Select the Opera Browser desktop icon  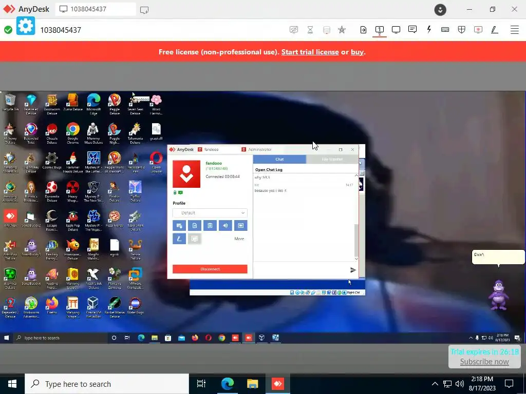coord(156,162)
